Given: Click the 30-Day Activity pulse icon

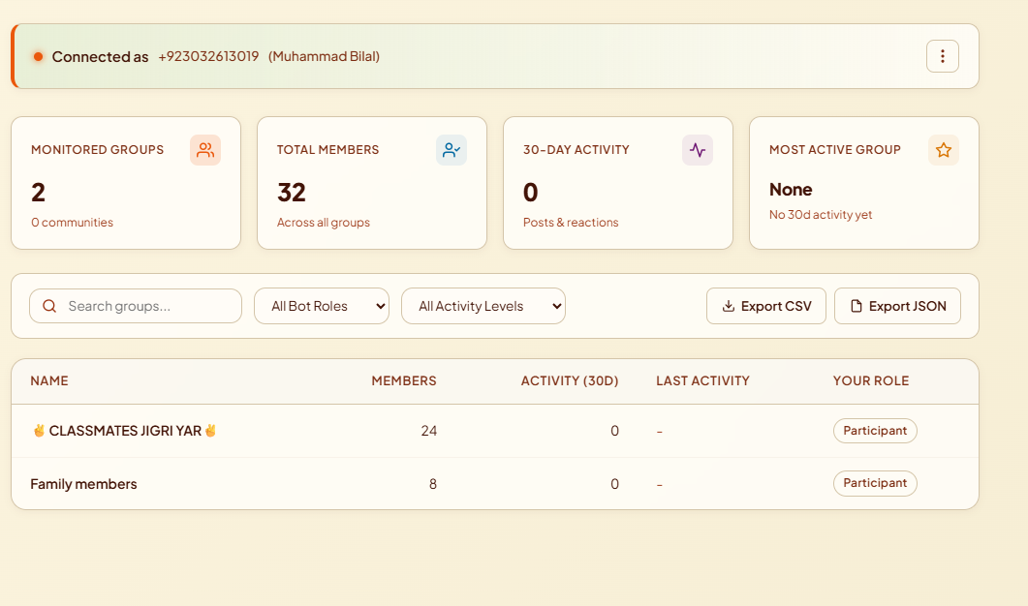Looking at the screenshot, I should pyautogui.click(x=698, y=150).
